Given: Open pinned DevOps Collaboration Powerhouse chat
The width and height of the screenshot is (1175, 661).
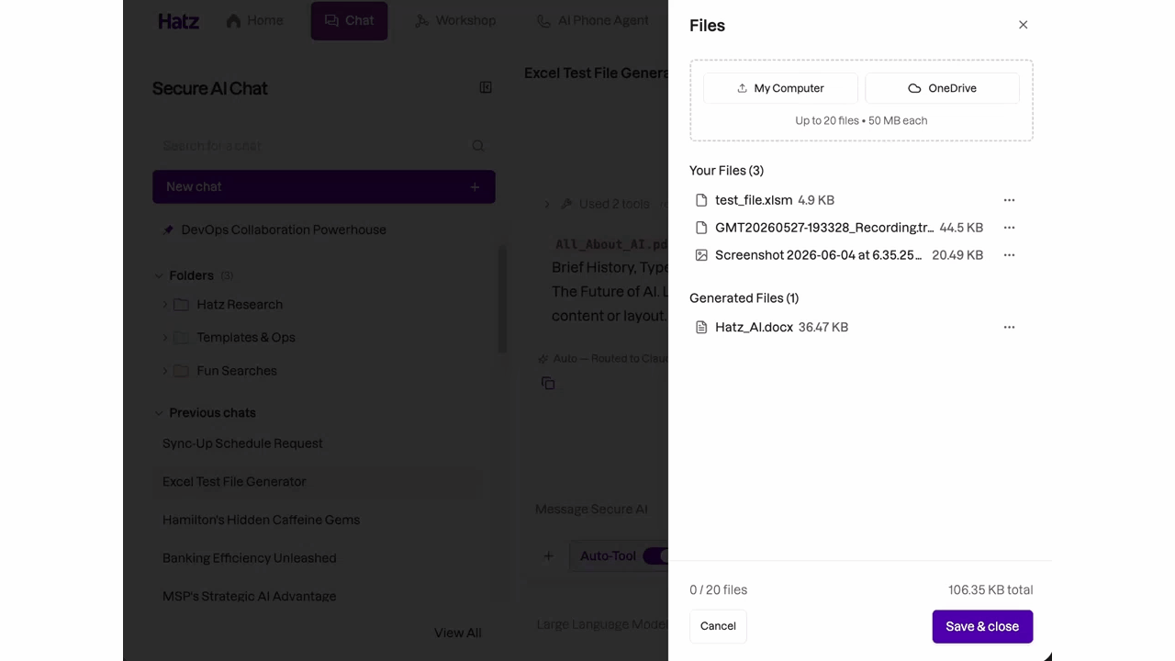Looking at the screenshot, I should click(284, 230).
